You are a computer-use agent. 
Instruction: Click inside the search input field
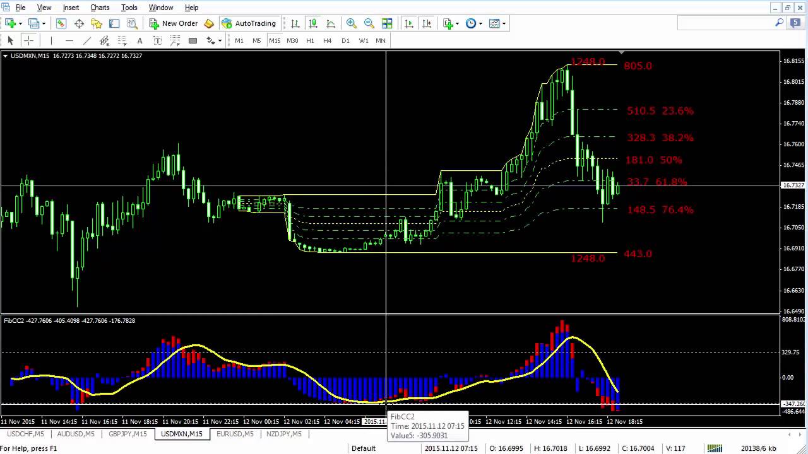[x=726, y=23]
